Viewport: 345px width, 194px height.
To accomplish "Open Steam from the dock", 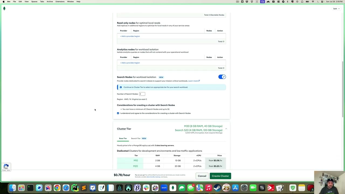I will point(217,188).
